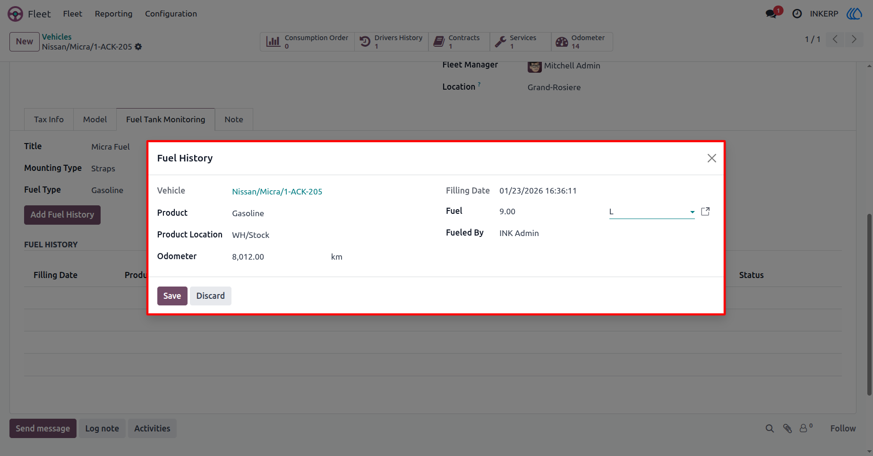Switch to the Tax Info tab
873x456 pixels.
(x=49, y=119)
